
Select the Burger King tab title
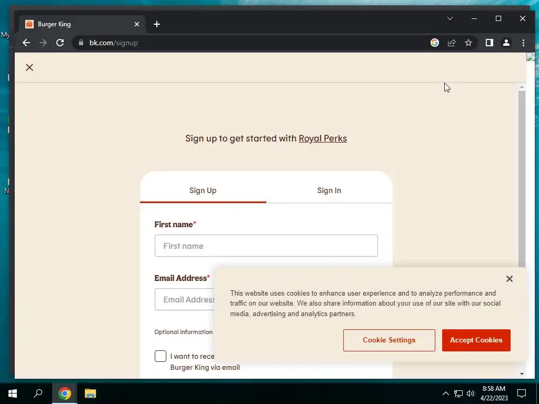pyautogui.click(x=54, y=24)
